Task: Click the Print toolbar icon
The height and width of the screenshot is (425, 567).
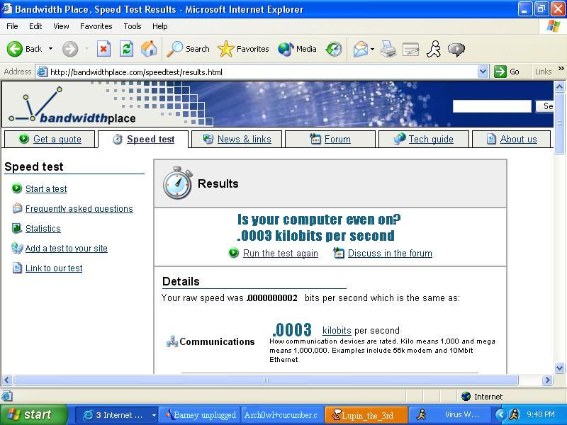Action: 388,49
